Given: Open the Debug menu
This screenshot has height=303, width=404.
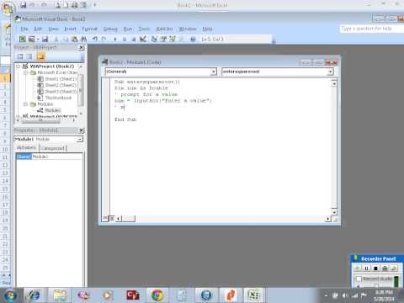Looking at the screenshot, I should coord(110,29).
